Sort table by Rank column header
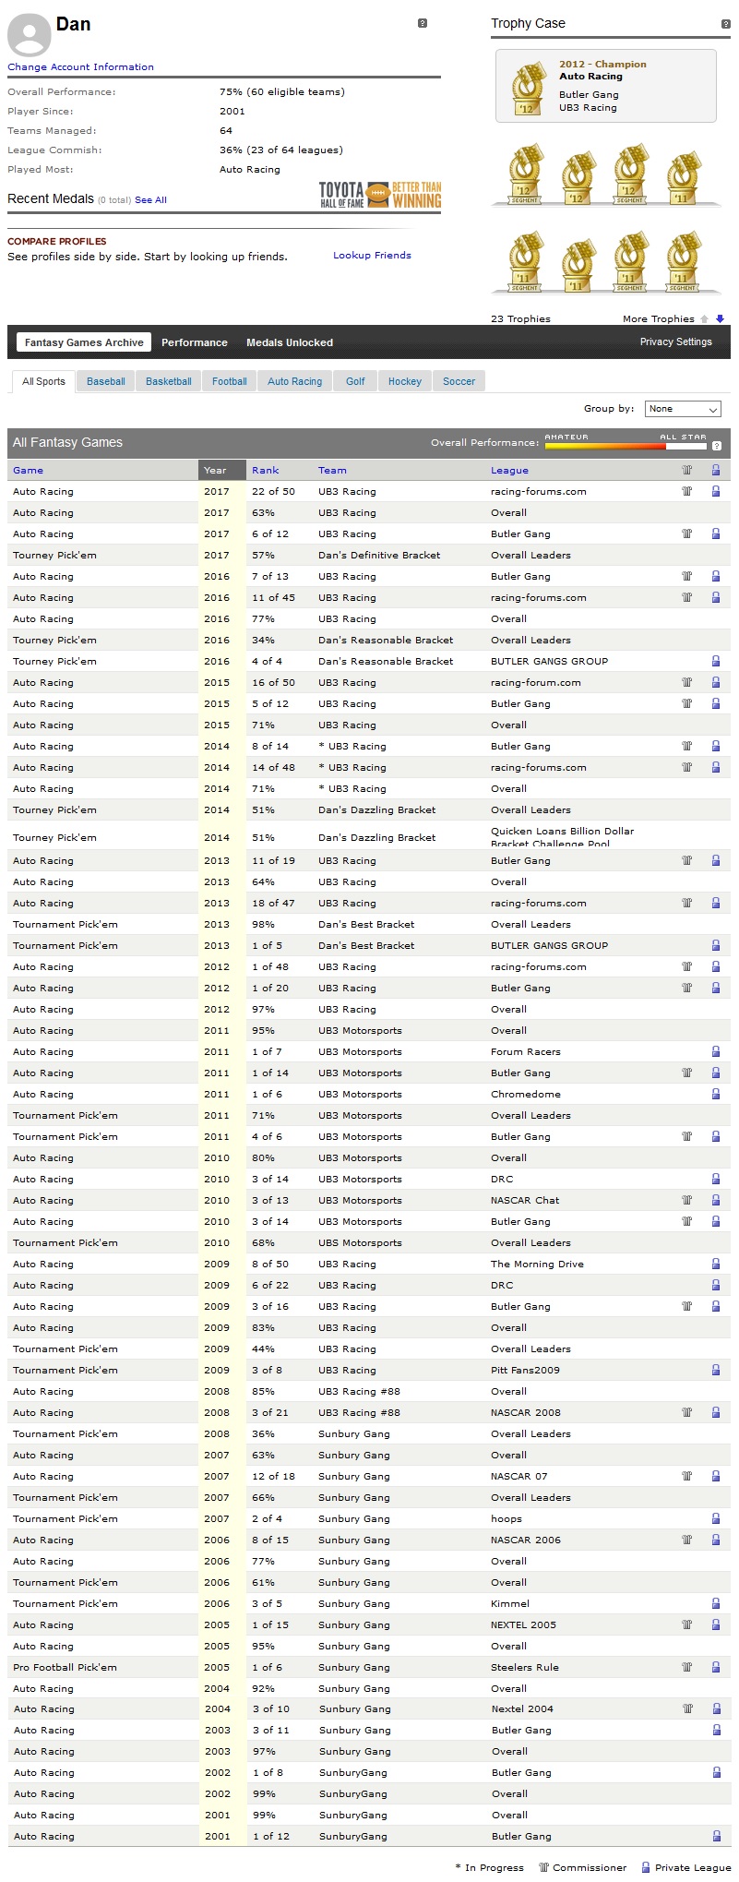The height and width of the screenshot is (1882, 739). click(x=265, y=470)
